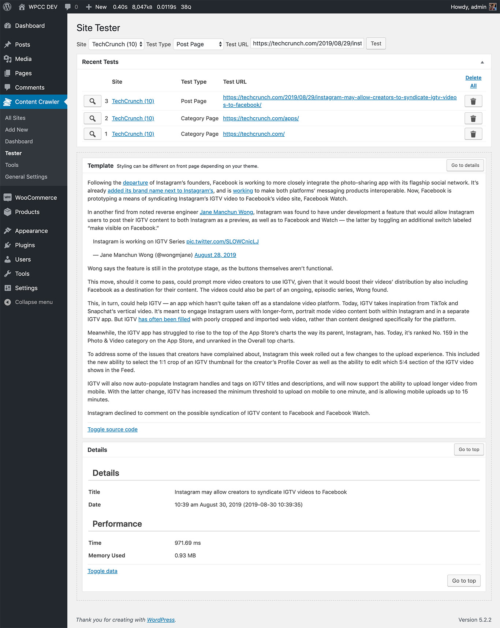Click the 38Q queries stat in admin bar

186,7
